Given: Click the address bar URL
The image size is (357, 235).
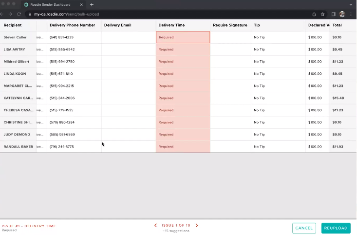Looking at the screenshot, I should (67, 14).
